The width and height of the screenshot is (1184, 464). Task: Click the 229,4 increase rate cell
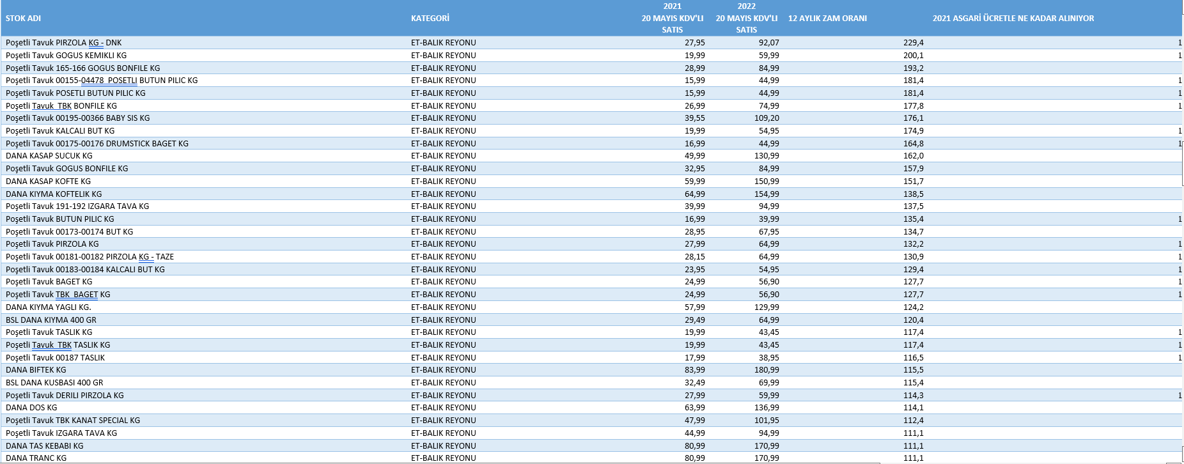click(913, 43)
